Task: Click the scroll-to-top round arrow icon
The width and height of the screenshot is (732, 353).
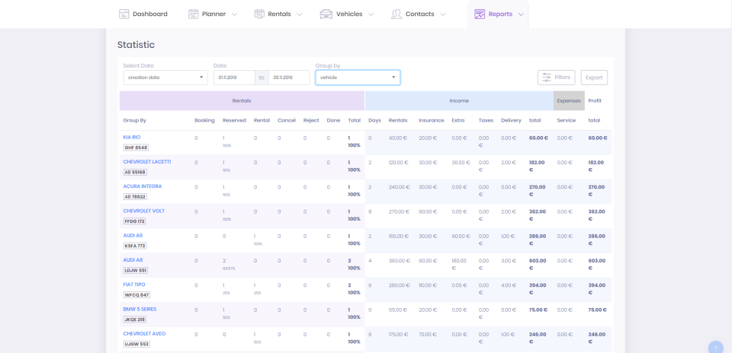Action: (x=715, y=348)
